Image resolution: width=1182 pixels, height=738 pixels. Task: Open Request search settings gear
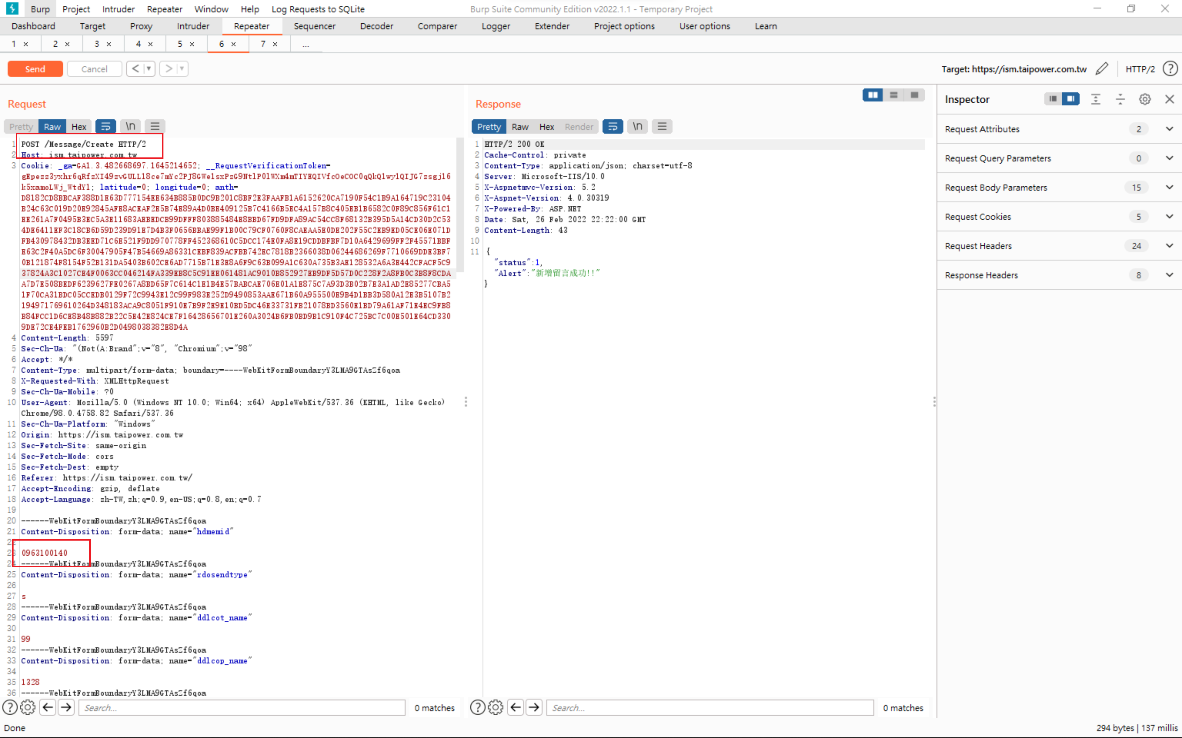(x=28, y=707)
